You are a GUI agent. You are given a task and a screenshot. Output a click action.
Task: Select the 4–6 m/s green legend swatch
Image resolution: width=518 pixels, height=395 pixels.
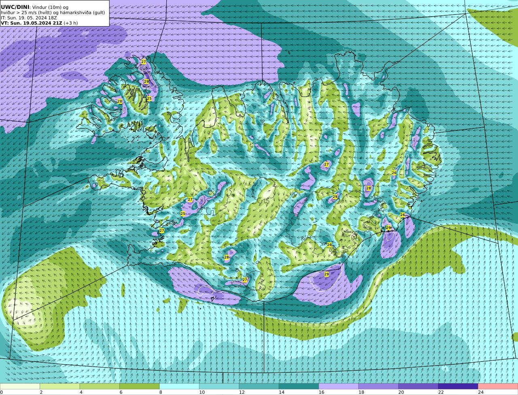pyautogui.click(x=100, y=386)
